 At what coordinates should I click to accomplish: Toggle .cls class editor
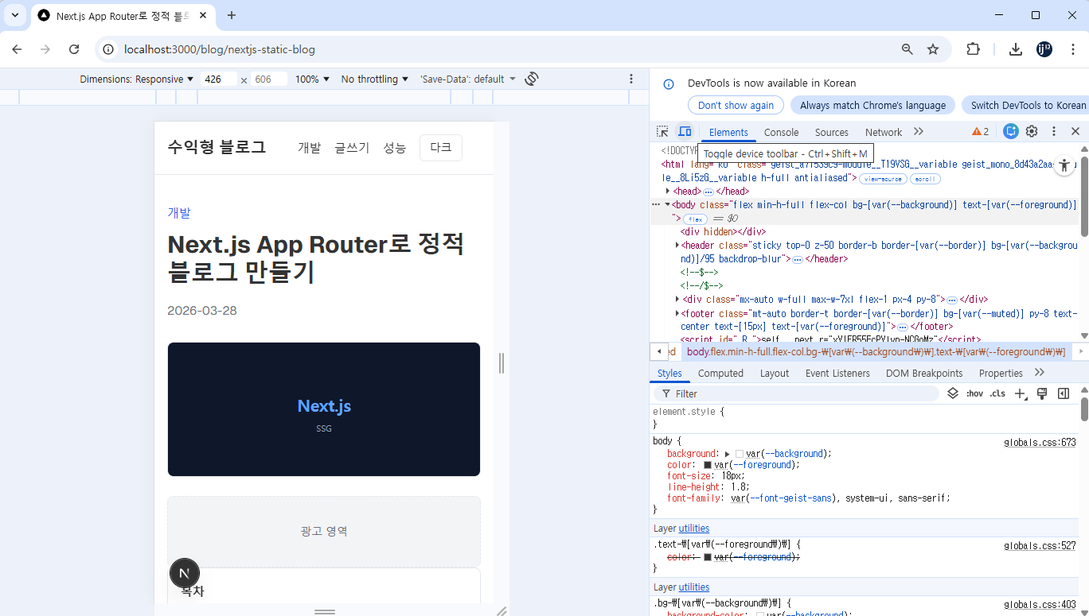[x=997, y=393]
